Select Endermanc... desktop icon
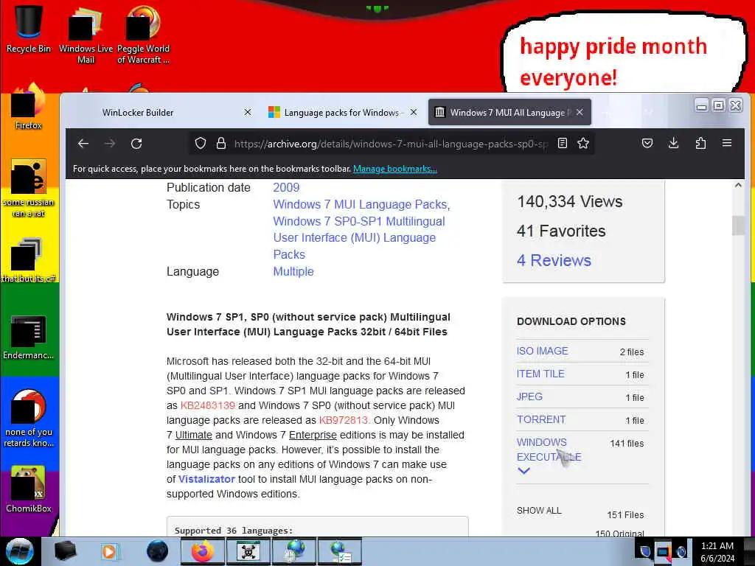The height and width of the screenshot is (566, 755). click(x=29, y=338)
